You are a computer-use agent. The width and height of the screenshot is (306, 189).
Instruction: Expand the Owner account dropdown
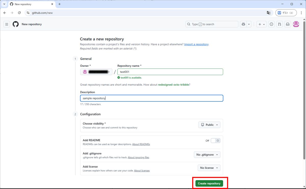[96, 72]
